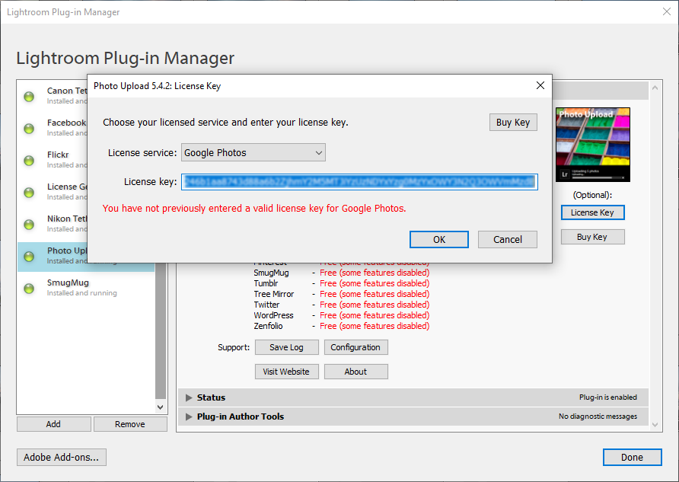Close the License Key dialog with X
The image size is (679, 482).
click(540, 86)
